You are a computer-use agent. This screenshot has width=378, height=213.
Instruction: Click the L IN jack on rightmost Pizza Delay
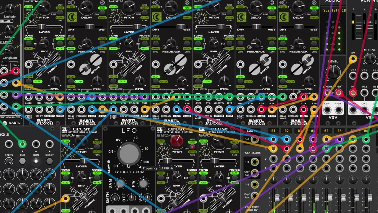tap(304, 97)
